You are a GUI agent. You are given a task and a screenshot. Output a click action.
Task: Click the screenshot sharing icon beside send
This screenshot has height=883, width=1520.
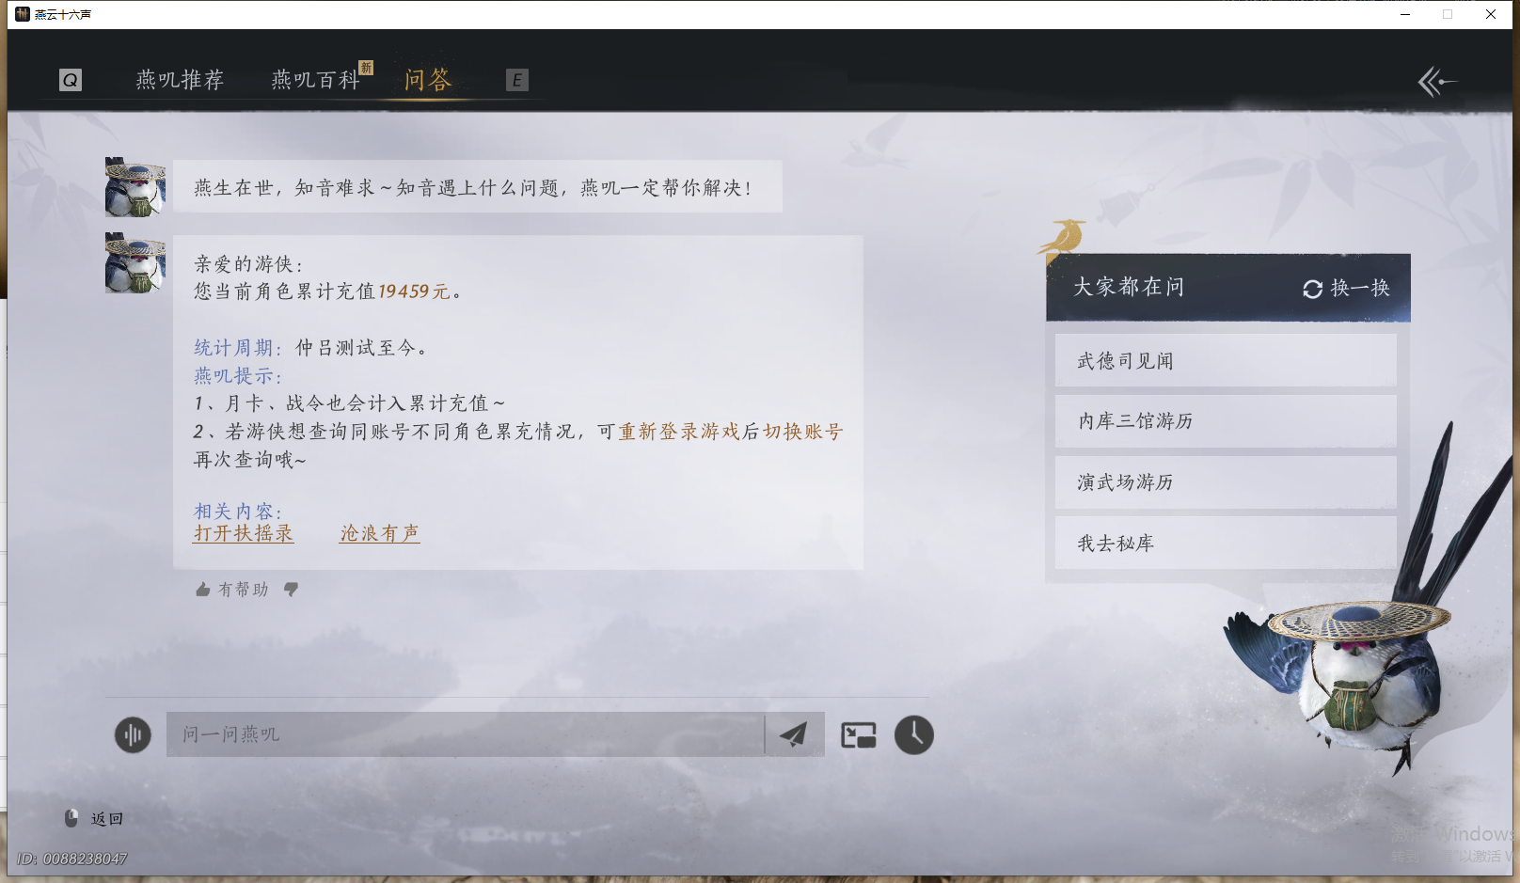[x=857, y=734]
